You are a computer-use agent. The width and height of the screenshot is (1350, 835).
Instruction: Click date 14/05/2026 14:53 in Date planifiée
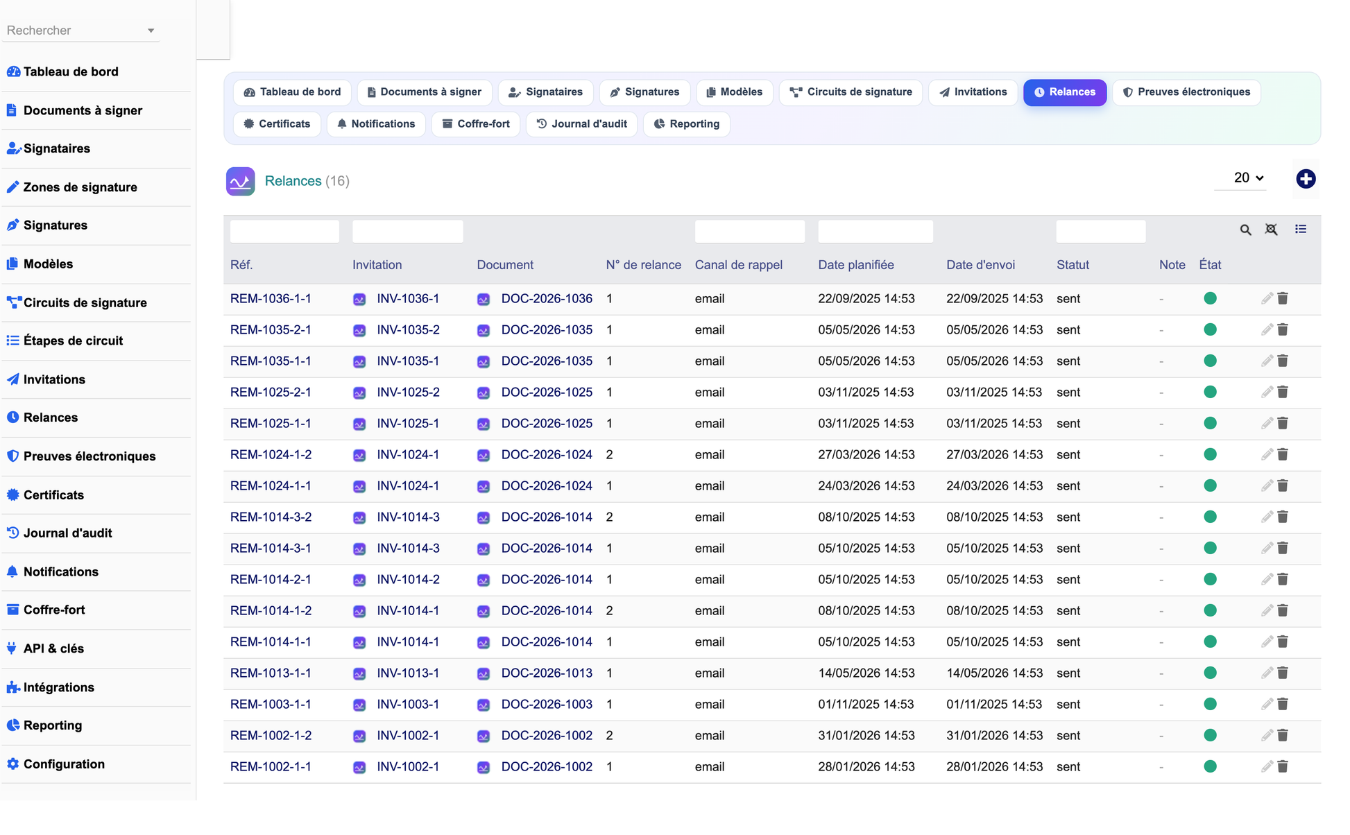(x=866, y=673)
